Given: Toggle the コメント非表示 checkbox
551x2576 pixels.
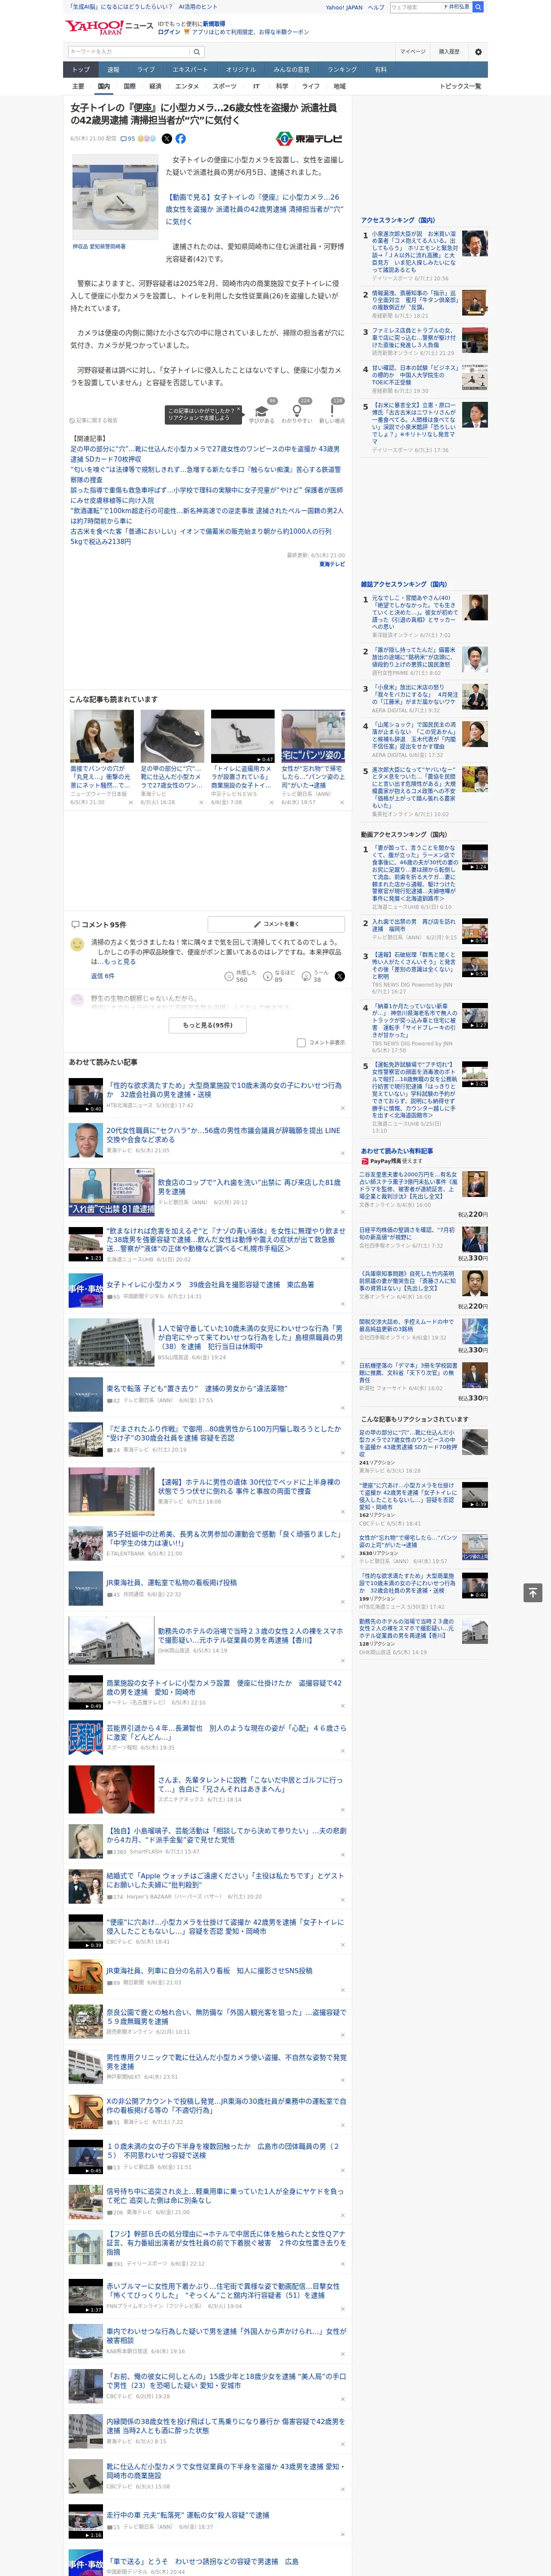Looking at the screenshot, I should click(301, 1042).
